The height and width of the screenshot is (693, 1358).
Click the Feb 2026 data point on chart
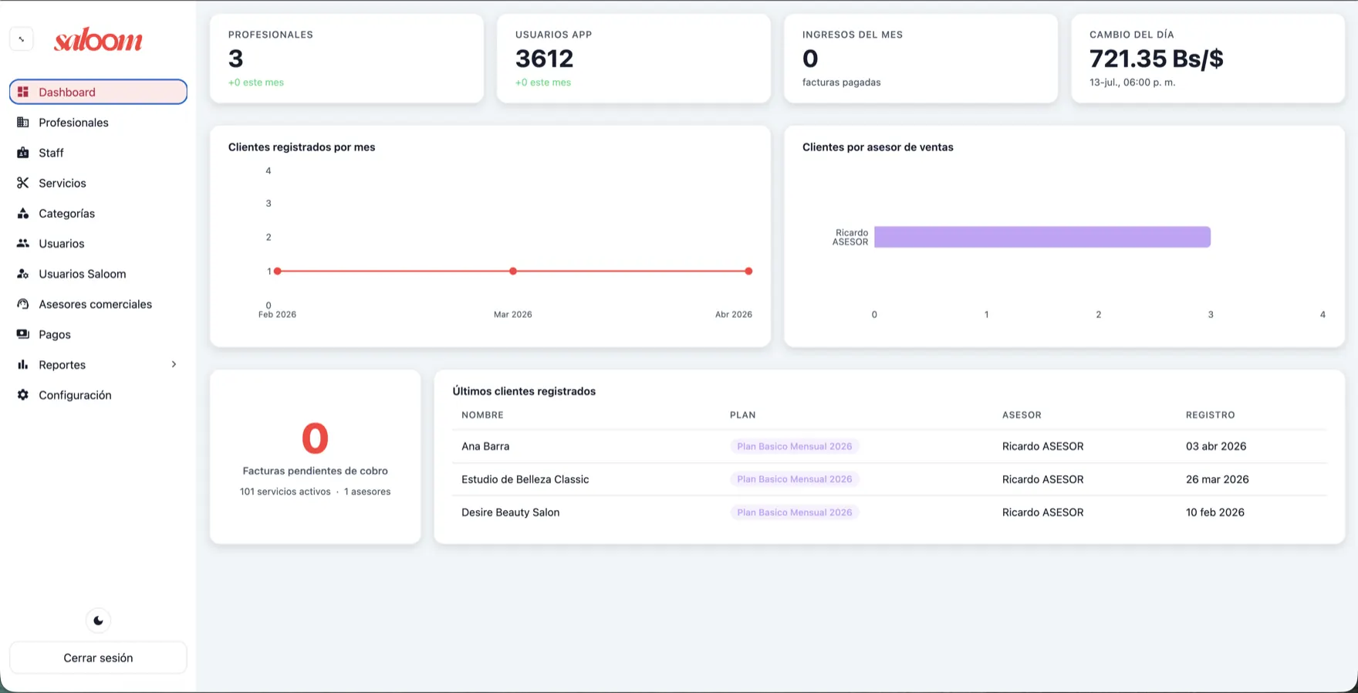point(278,271)
